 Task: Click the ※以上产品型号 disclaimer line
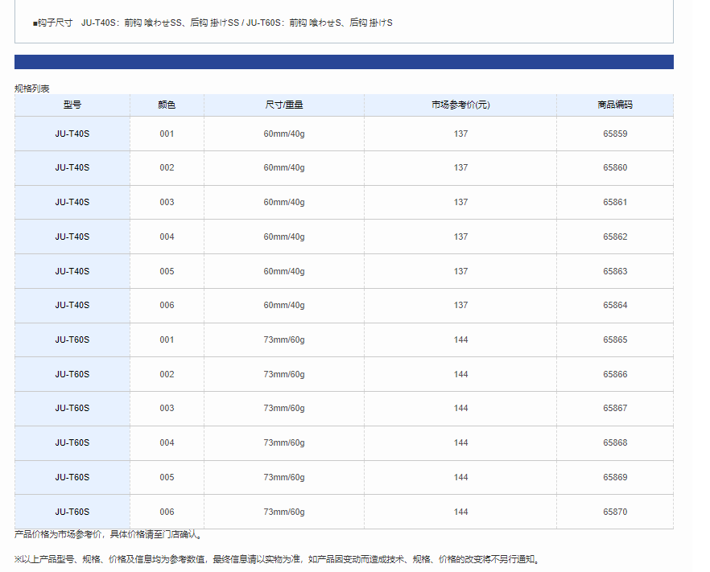click(278, 560)
